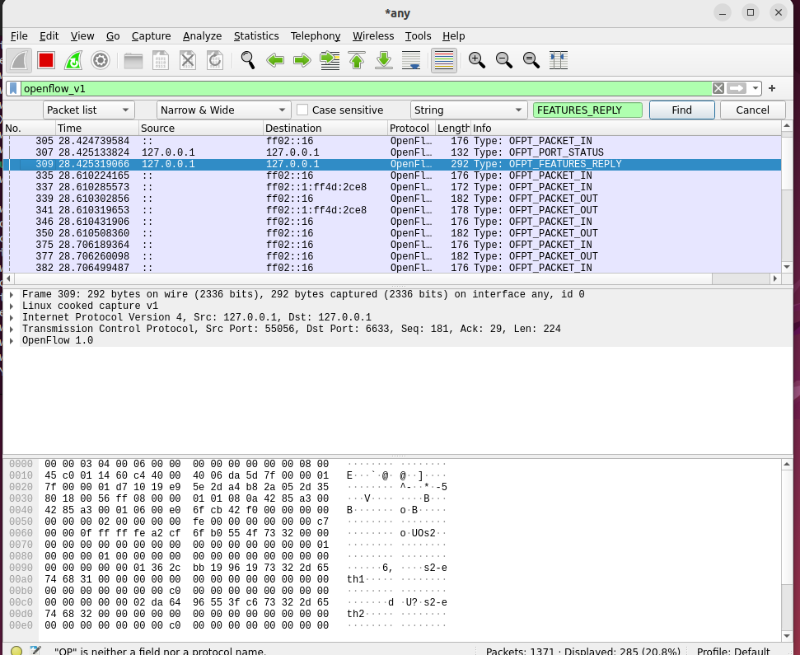
Task: Select packet 307 OFPT_PORT_STATUS row
Action: [x=392, y=152]
